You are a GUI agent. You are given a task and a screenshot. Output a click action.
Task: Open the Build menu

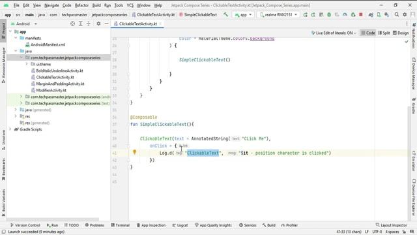click(96, 5)
